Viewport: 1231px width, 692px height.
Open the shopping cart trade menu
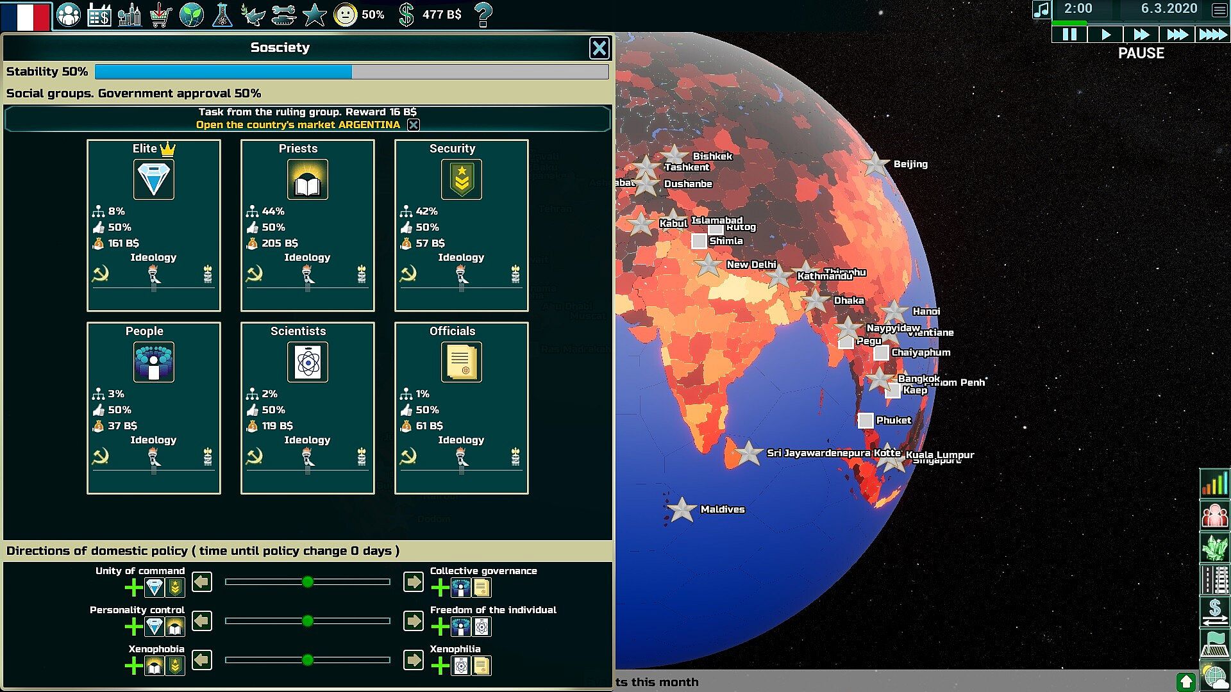click(x=160, y=14)
